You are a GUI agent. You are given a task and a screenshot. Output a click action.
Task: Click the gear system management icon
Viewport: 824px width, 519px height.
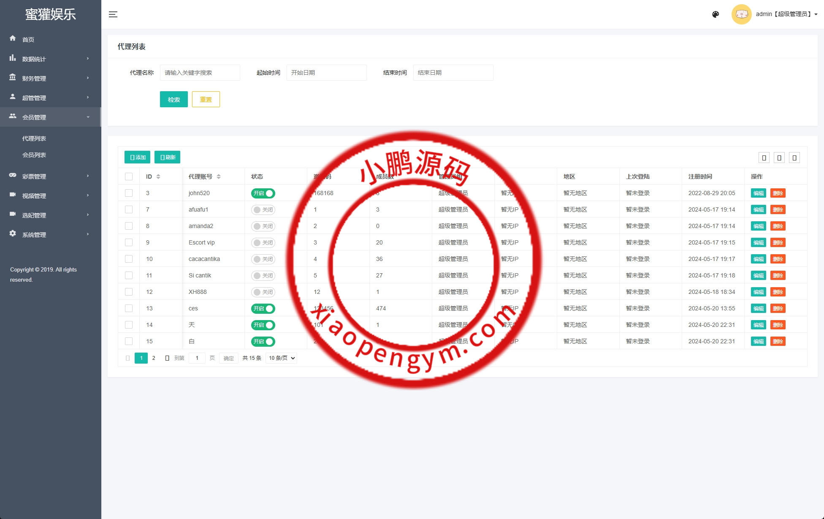(13, 234)
